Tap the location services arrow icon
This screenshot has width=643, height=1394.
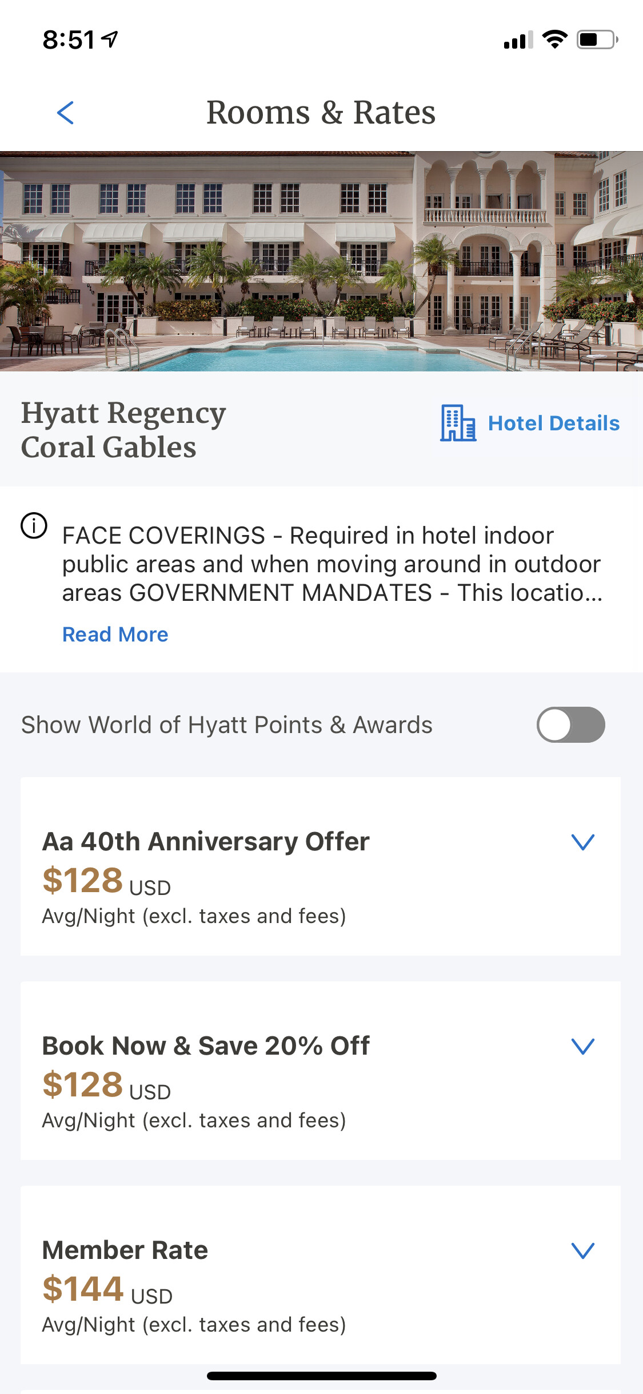coord(110,39)
